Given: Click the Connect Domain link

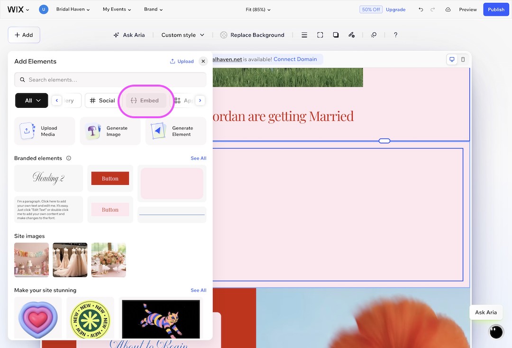Looking at the screenshot, I should pyautogui.click(x=296, y=59).
